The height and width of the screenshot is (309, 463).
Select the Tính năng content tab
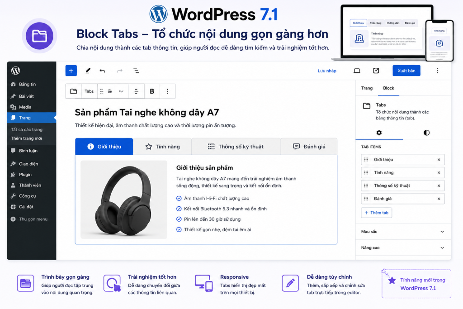tap(162, 147)
